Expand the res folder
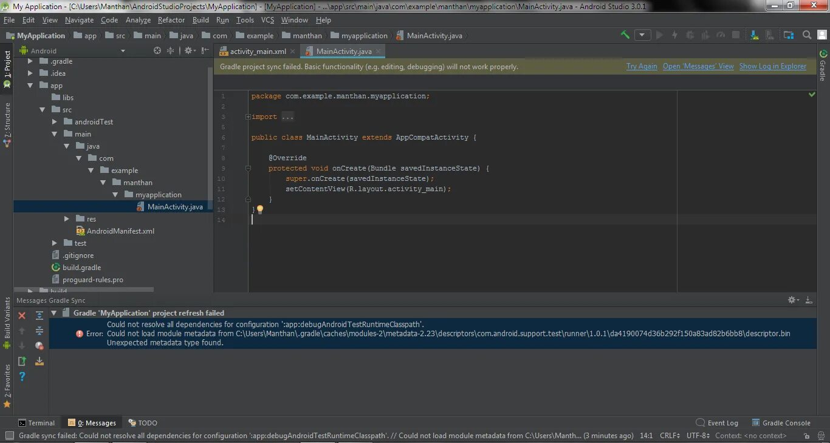This screenshot has height=443, width=830. tap(67, 219)
